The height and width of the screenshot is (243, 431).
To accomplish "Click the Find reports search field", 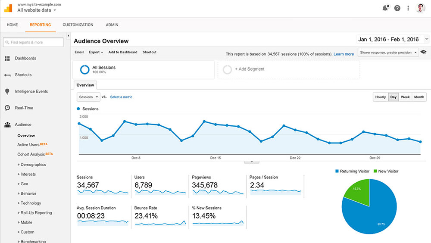I will pos(33,42).
